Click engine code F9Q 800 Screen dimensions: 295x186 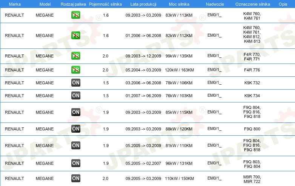click(252, 129)
